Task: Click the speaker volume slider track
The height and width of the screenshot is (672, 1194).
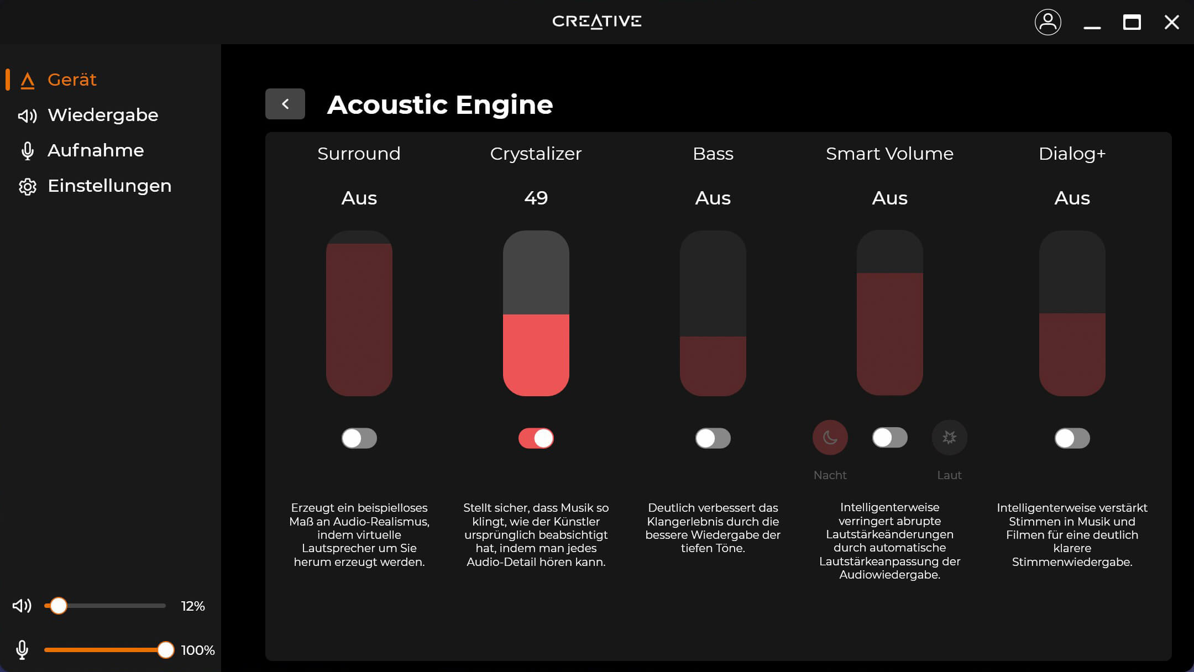Action: 111,606
